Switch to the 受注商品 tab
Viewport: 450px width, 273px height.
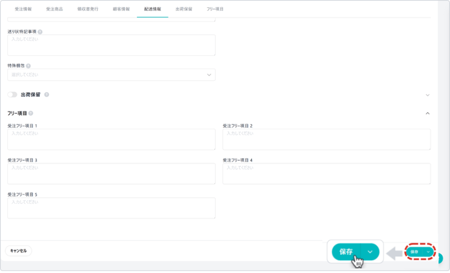(54, 9)
